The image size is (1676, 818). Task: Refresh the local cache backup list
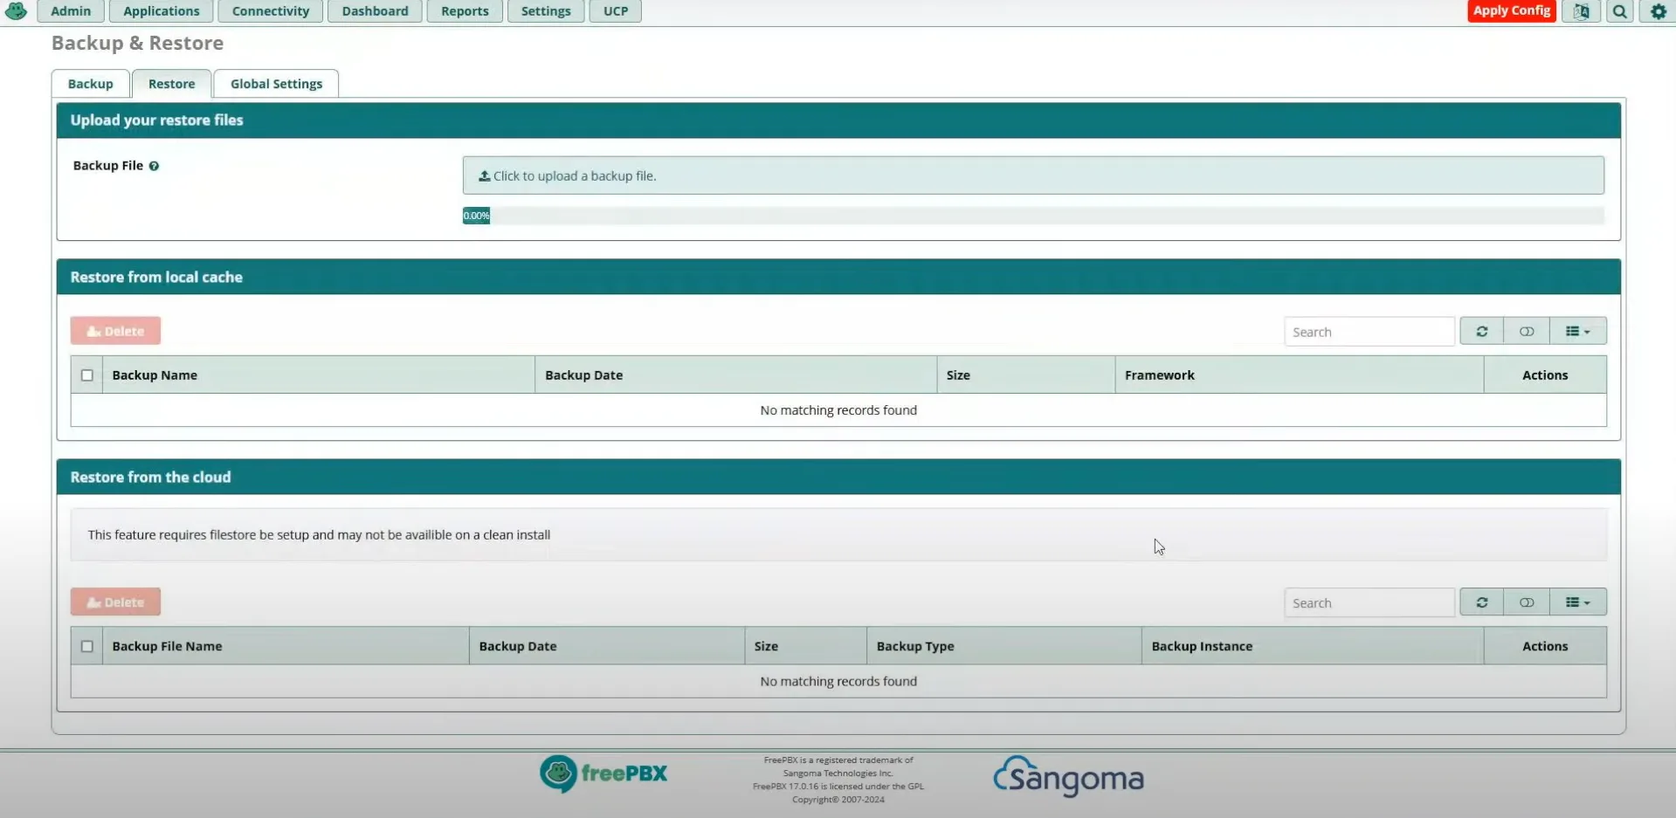(1481, 331)
